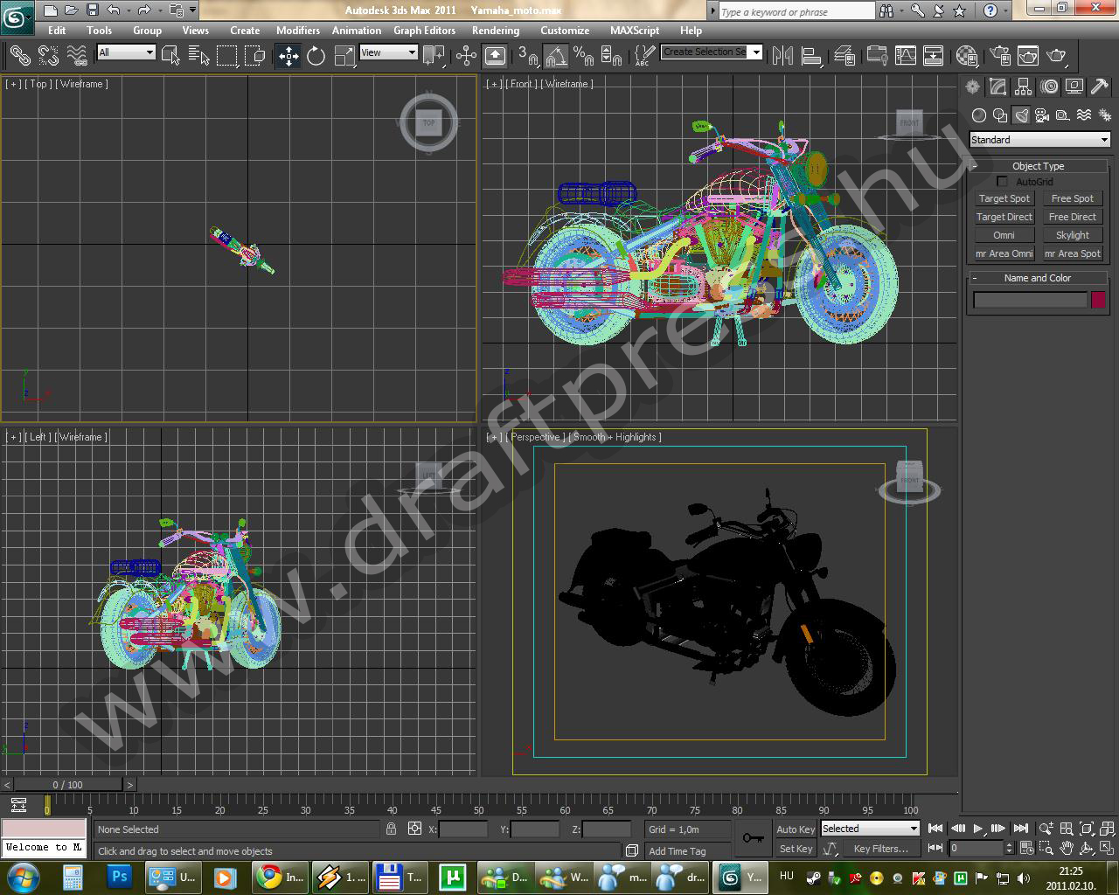This screenshot has height=895, width=1119.
Task: Click the object color swatch
Action: pyautogui.click(x=1098, y=300)
